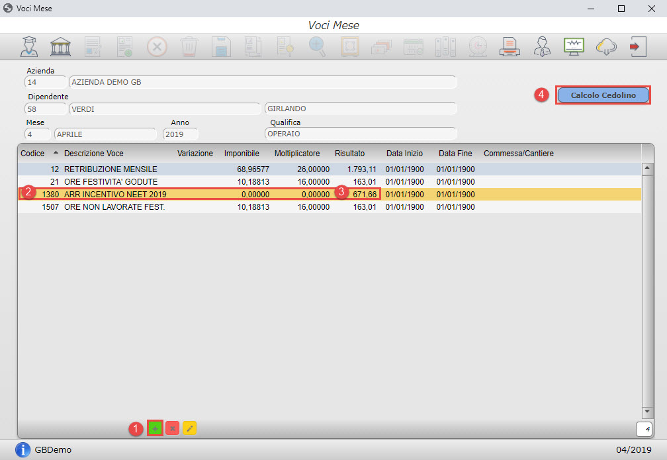Sort the table by Codice column header
Image resolution: width=667 pixels, height=460 pixels.
tap(32, 153)
